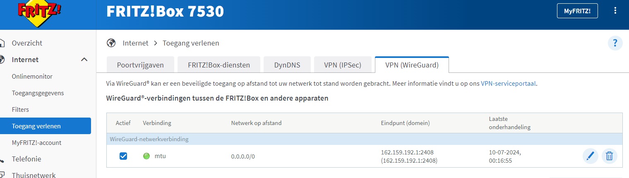Open MyFRITZ!-account in the sidebar
The image size is (629, 178).
36,143
